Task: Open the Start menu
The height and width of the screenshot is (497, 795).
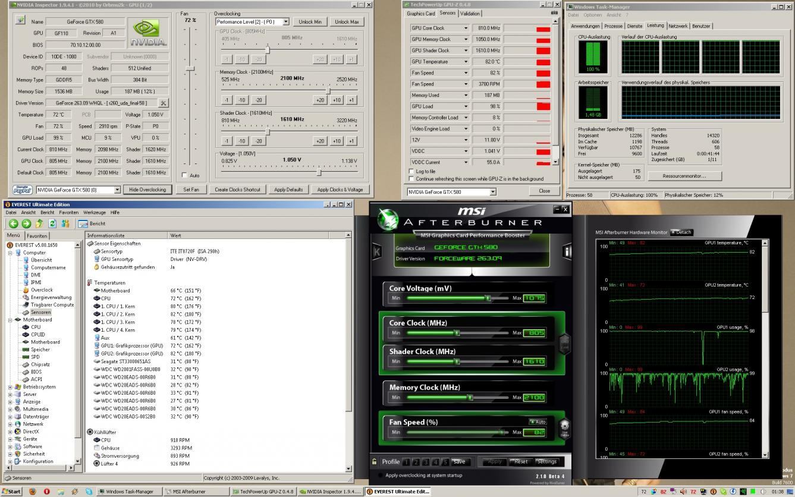Action: 11,492
